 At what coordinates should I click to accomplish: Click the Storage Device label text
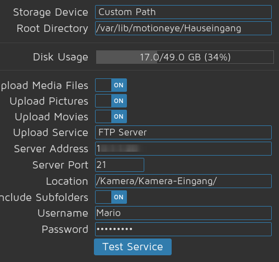(x=50, y=12)
